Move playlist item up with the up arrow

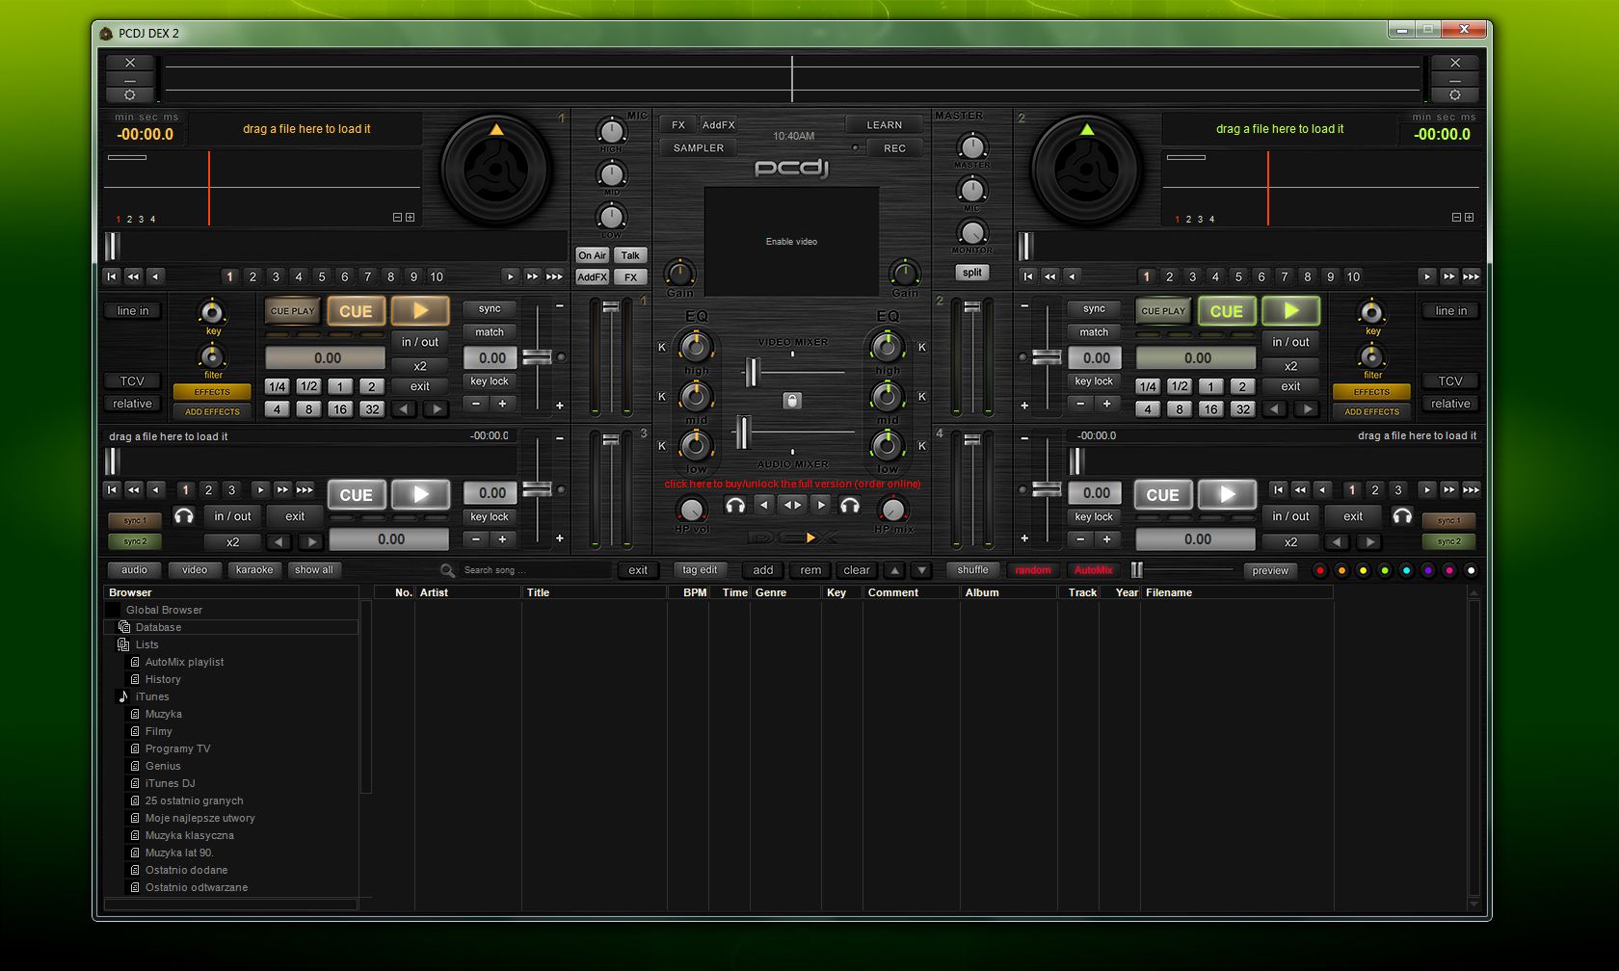[894, 570]
